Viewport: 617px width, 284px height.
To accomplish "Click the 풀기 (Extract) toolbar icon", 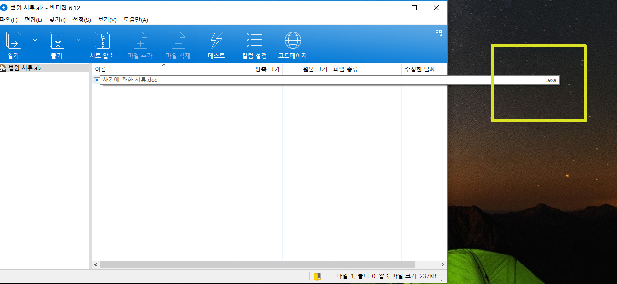I will click(57, 41).
